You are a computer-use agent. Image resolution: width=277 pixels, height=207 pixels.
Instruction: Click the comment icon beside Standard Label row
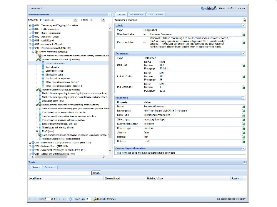click(244, 34)
